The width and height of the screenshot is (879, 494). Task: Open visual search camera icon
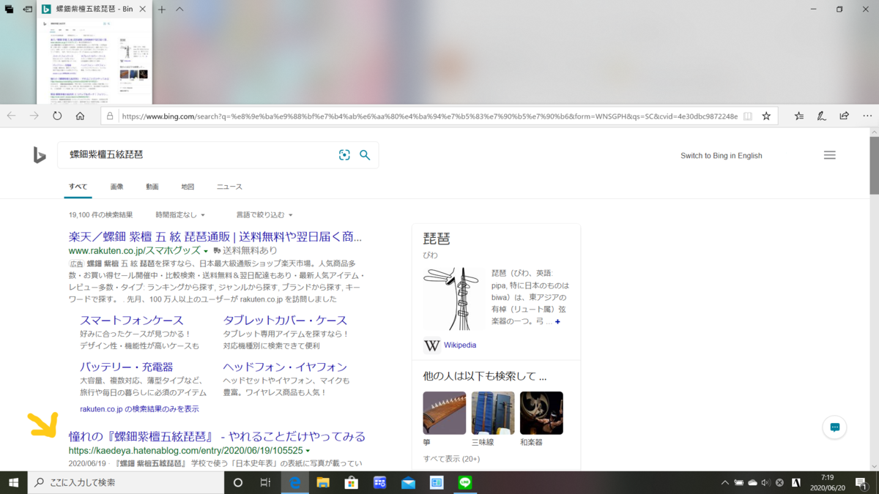344,155
